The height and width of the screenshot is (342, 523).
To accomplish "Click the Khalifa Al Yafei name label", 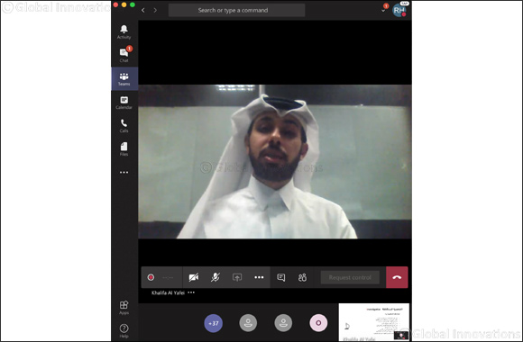I will 168,292.
